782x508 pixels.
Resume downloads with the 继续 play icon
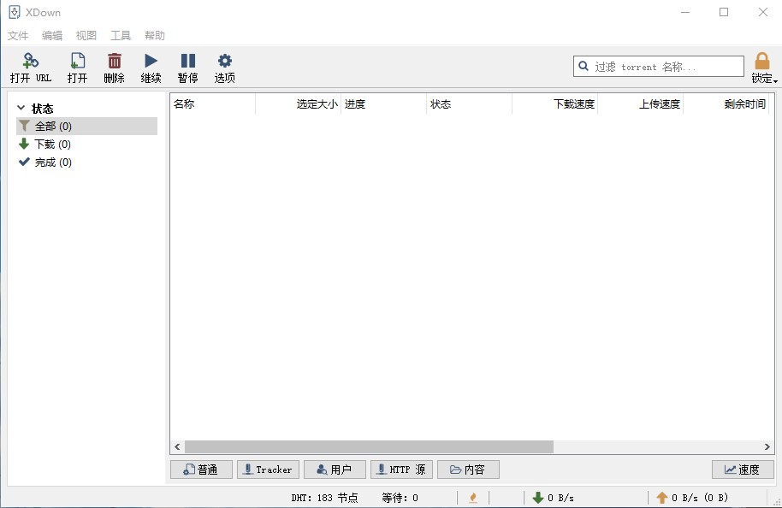(151, 61)
